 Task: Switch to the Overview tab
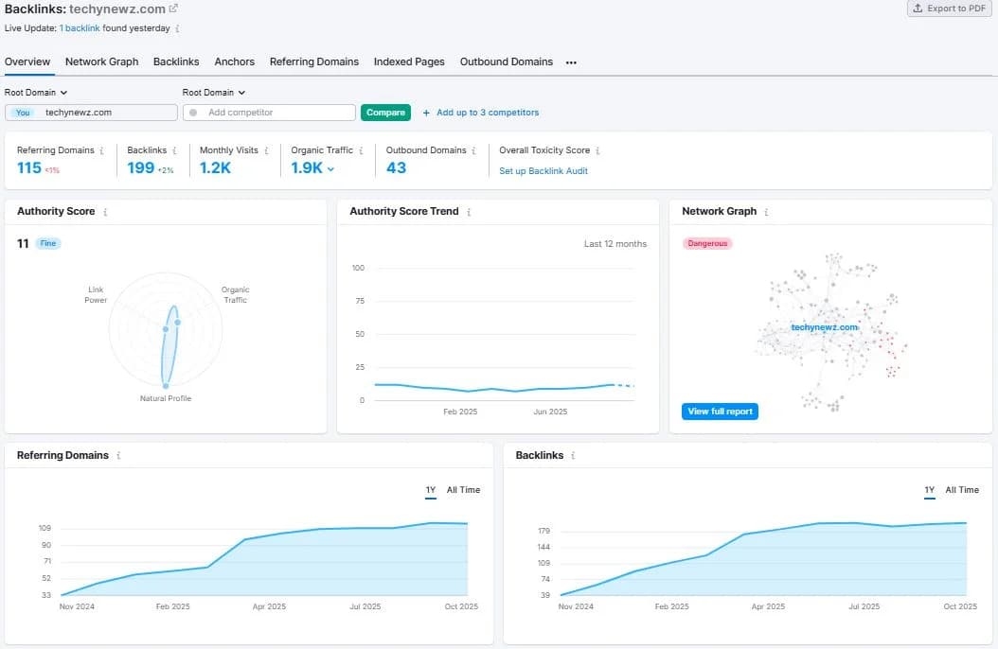point(27,61)
